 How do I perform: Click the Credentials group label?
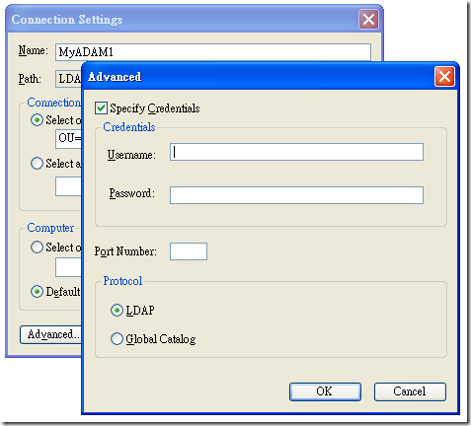[129, 127]
